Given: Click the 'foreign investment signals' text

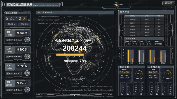Looking at the screenshot, I should [49, 20].
